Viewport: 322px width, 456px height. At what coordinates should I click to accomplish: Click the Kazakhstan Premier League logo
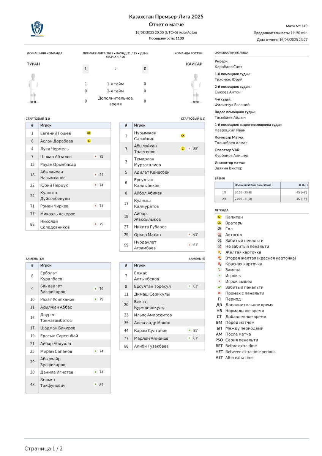pos(37,29)
